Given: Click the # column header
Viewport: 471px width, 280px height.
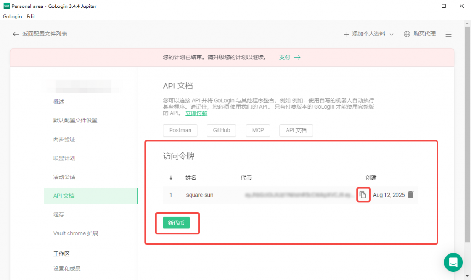Looking at the screenshot, I should click(x=171, y=178).
